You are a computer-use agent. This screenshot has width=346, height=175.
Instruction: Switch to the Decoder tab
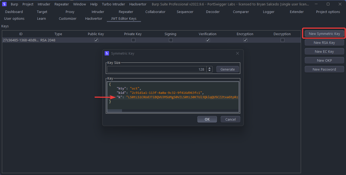click(x=213, y=12)
